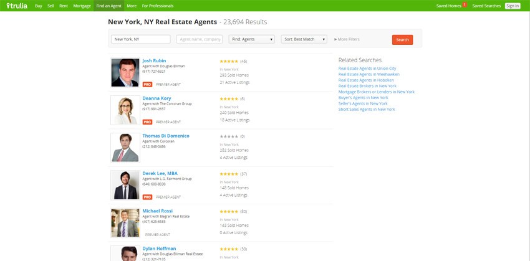Click Josh Rubin's star rating
Viewport: 530px width, 261px height.
point(229,62)
